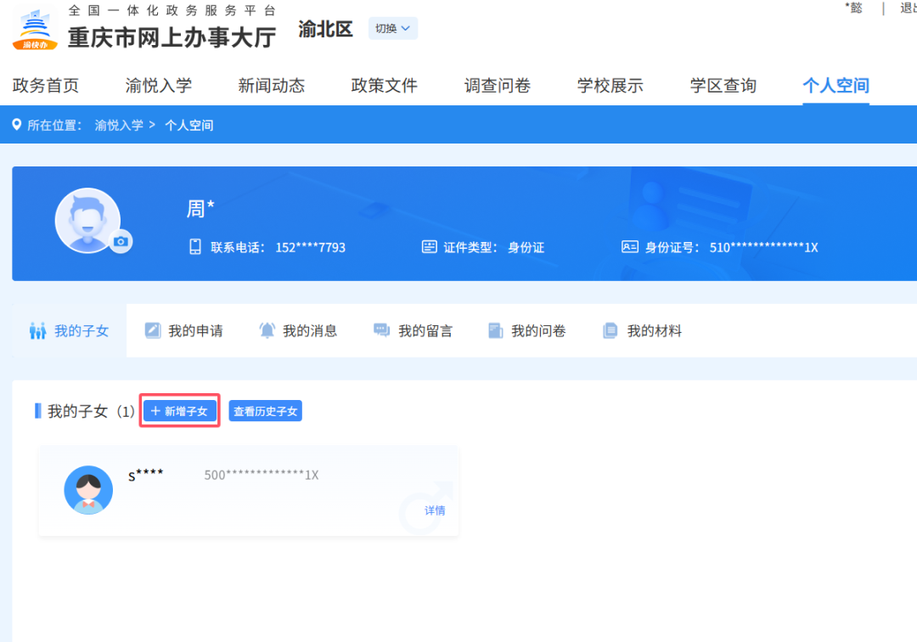
Task: Click the ID card icon beside 身份证号
Action: tap(629, 247)
